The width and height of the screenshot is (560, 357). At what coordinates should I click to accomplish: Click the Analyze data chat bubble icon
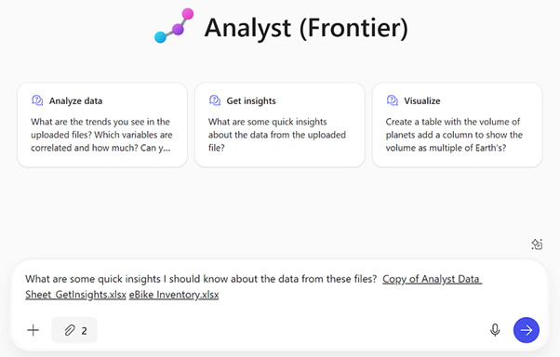point(37,100)
